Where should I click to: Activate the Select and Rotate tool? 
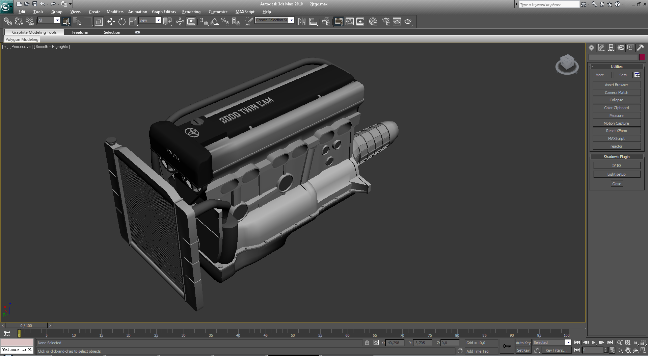(122, 22)
